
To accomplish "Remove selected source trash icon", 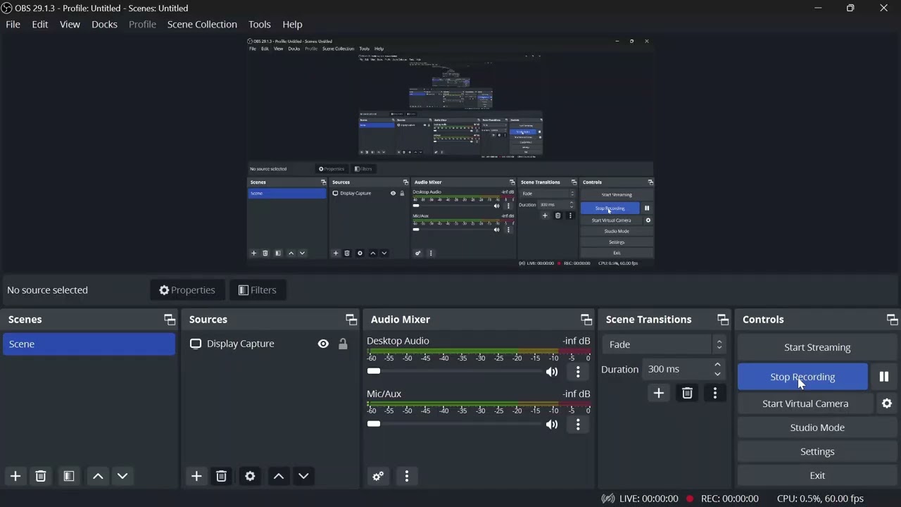I will (221, 476).
